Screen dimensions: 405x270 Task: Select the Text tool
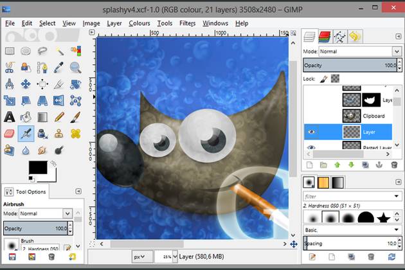(x=9, y=117)
